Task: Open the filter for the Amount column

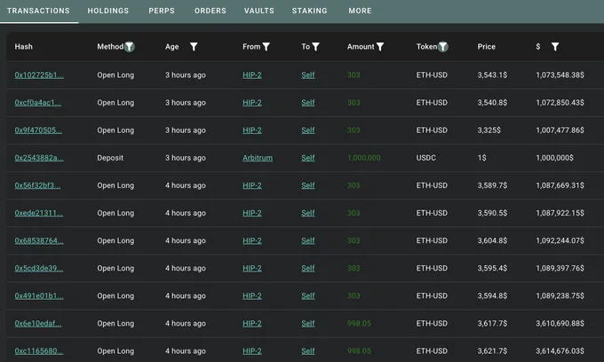Action: [380, 47]
